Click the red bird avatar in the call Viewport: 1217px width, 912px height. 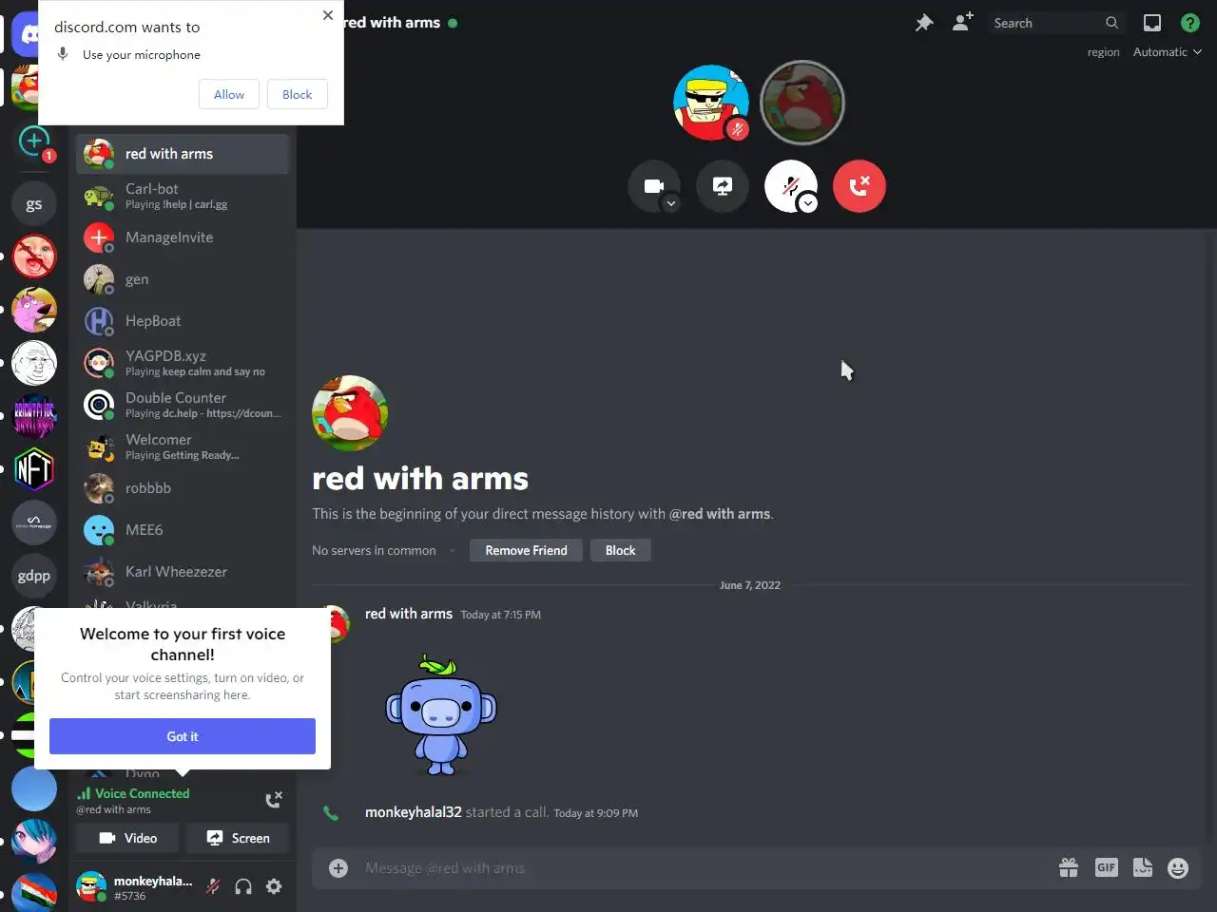pyautogui.click(x=803, y=103)
